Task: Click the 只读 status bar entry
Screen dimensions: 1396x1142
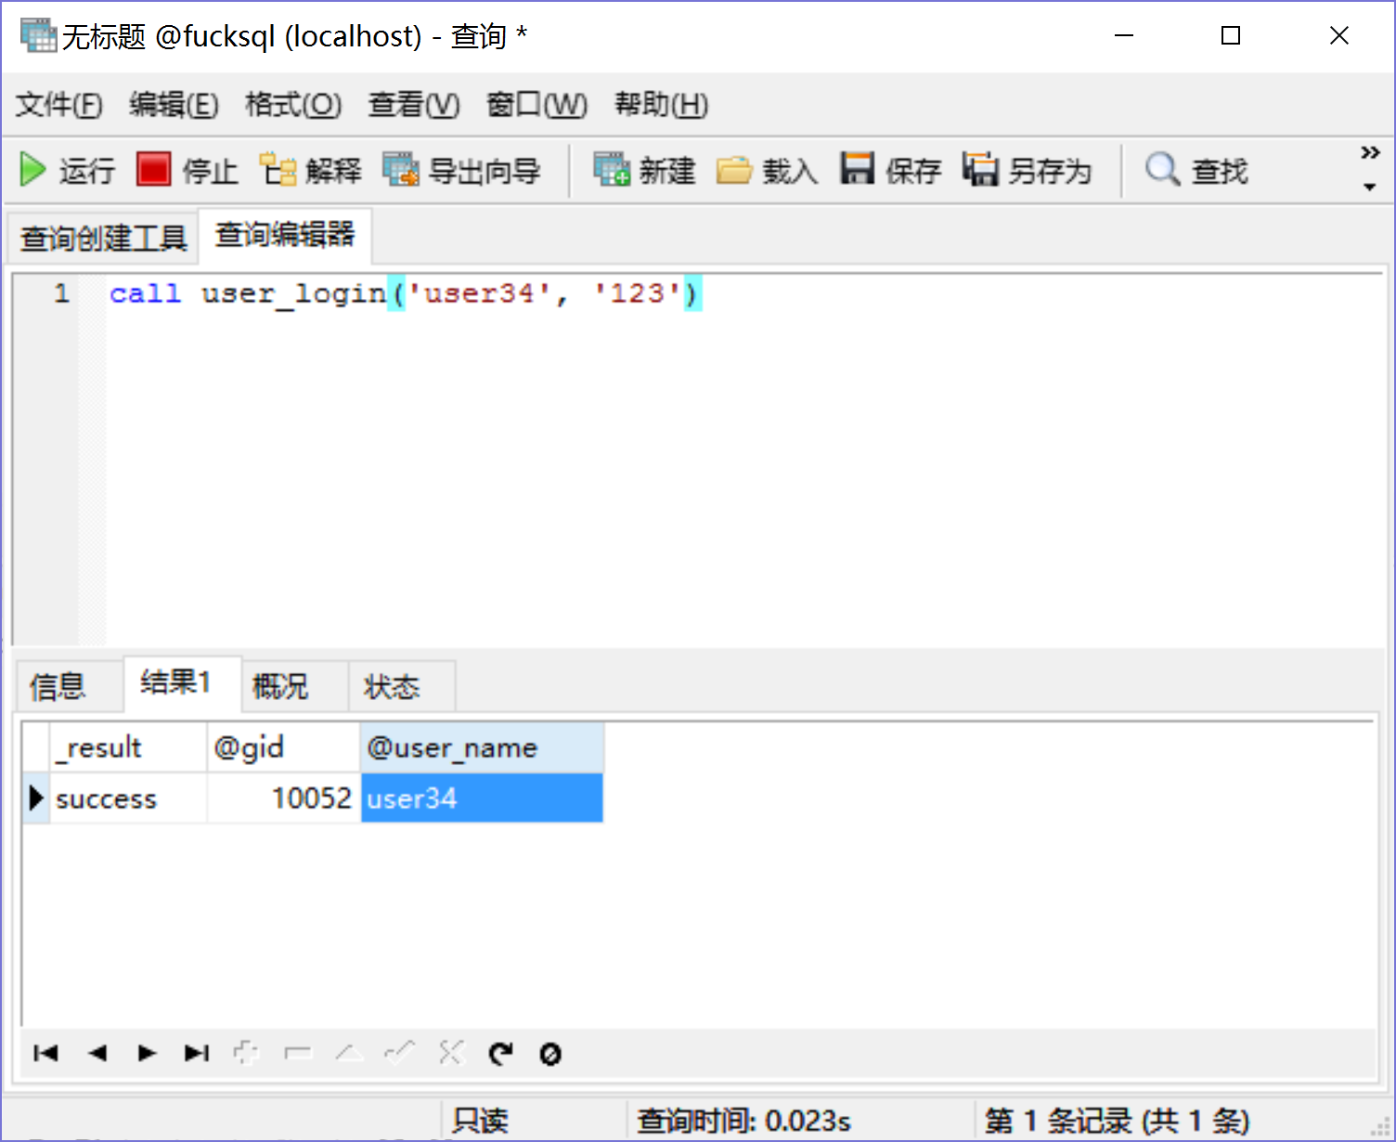Action: click(480, 1121)
